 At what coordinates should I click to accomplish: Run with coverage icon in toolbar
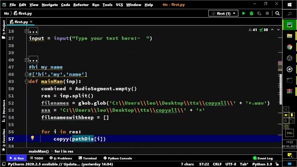259,13
